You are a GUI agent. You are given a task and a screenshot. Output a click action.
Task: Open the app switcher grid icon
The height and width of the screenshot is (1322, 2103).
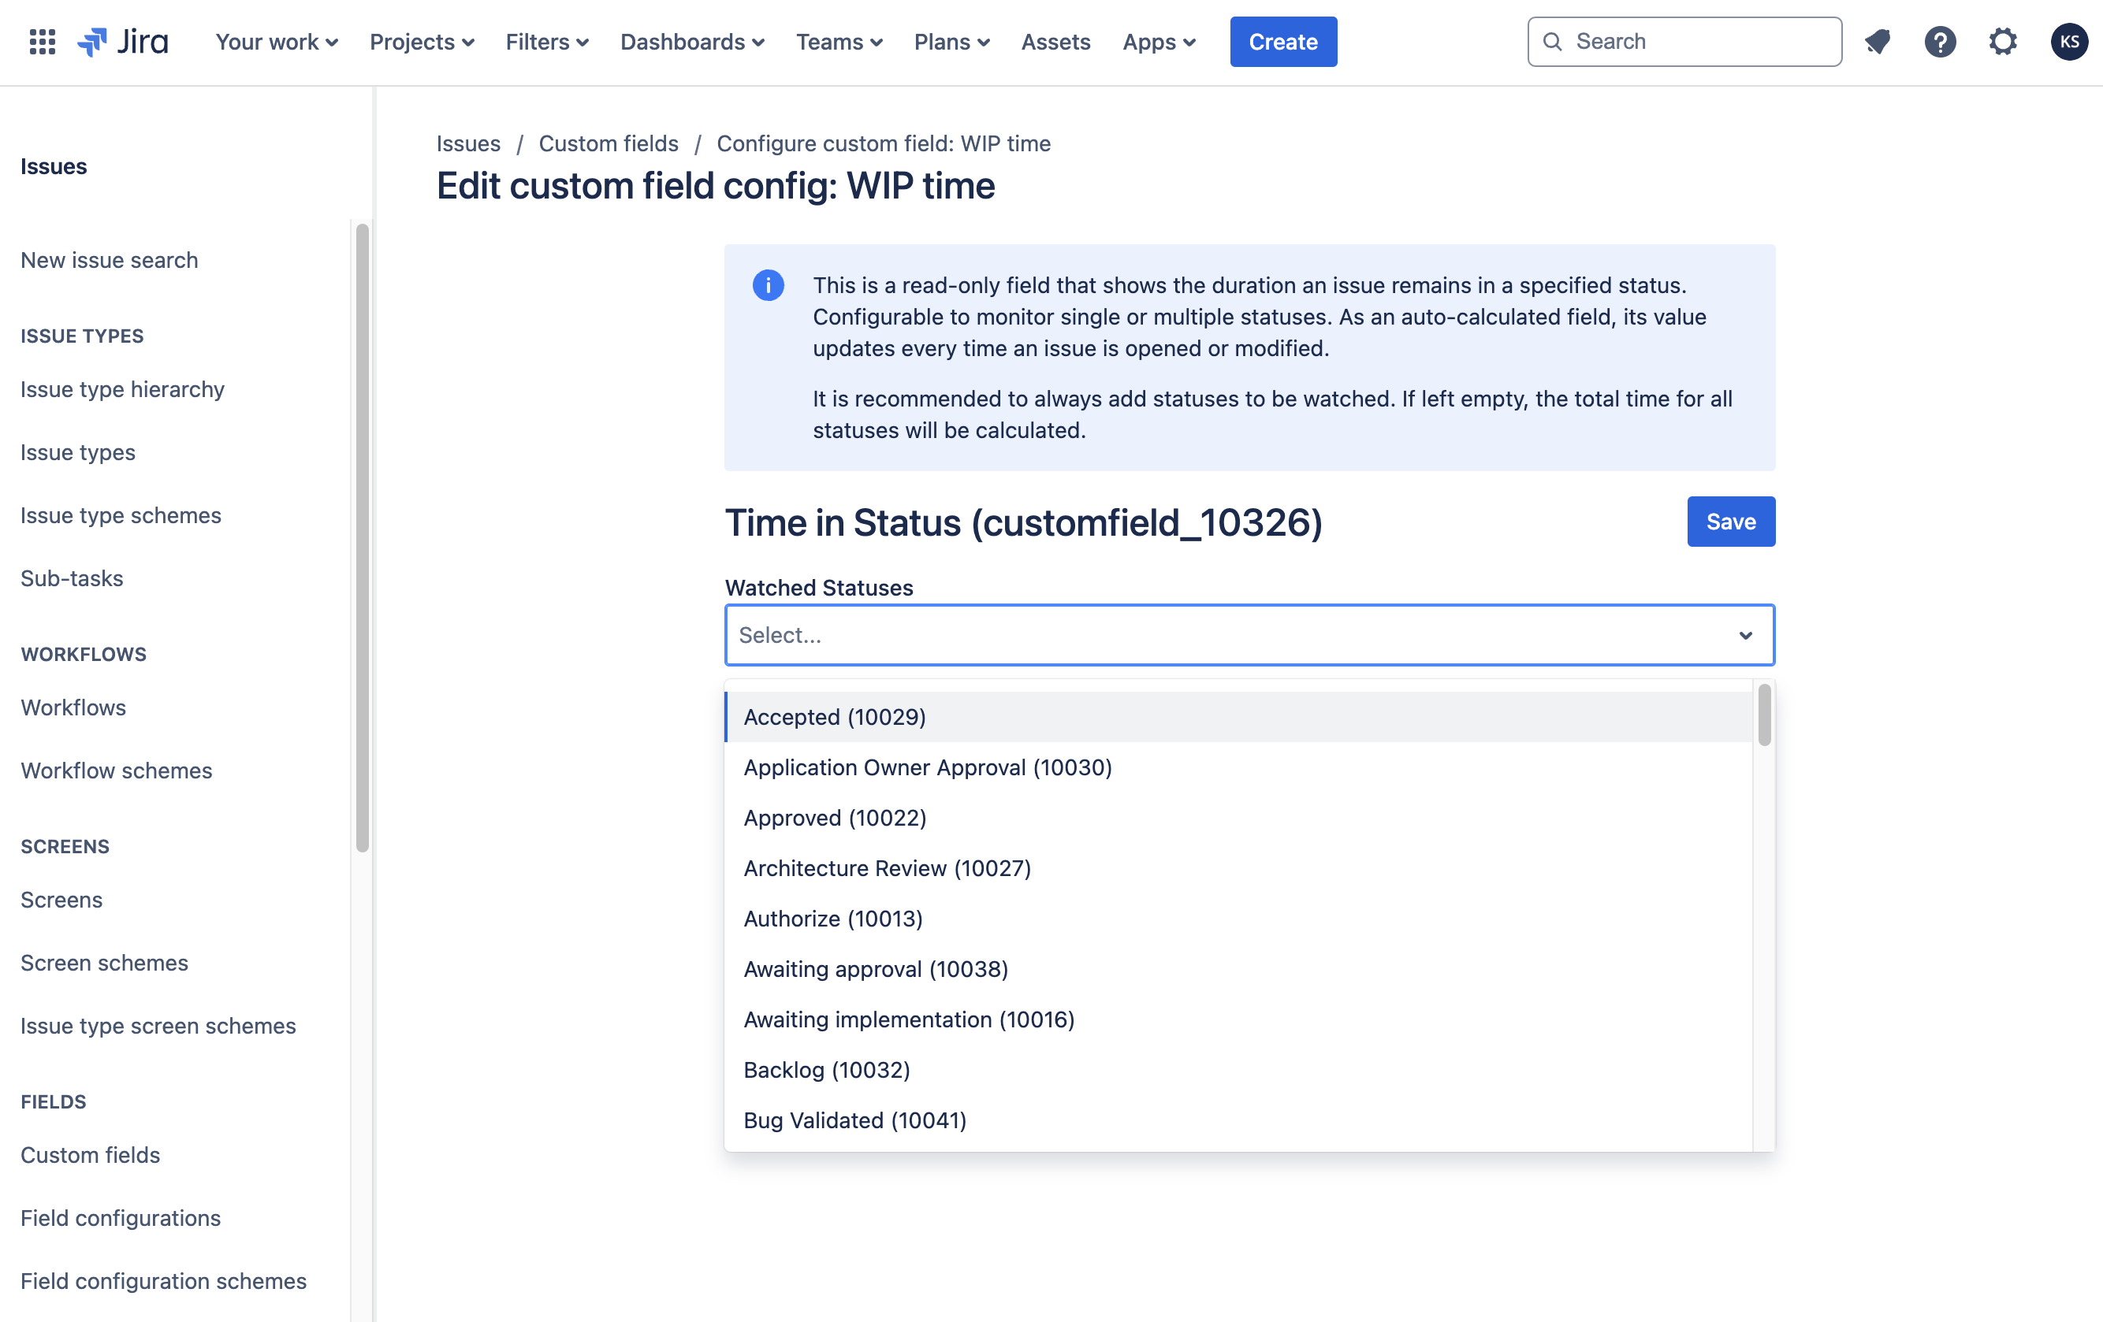(x=42, y=42)
